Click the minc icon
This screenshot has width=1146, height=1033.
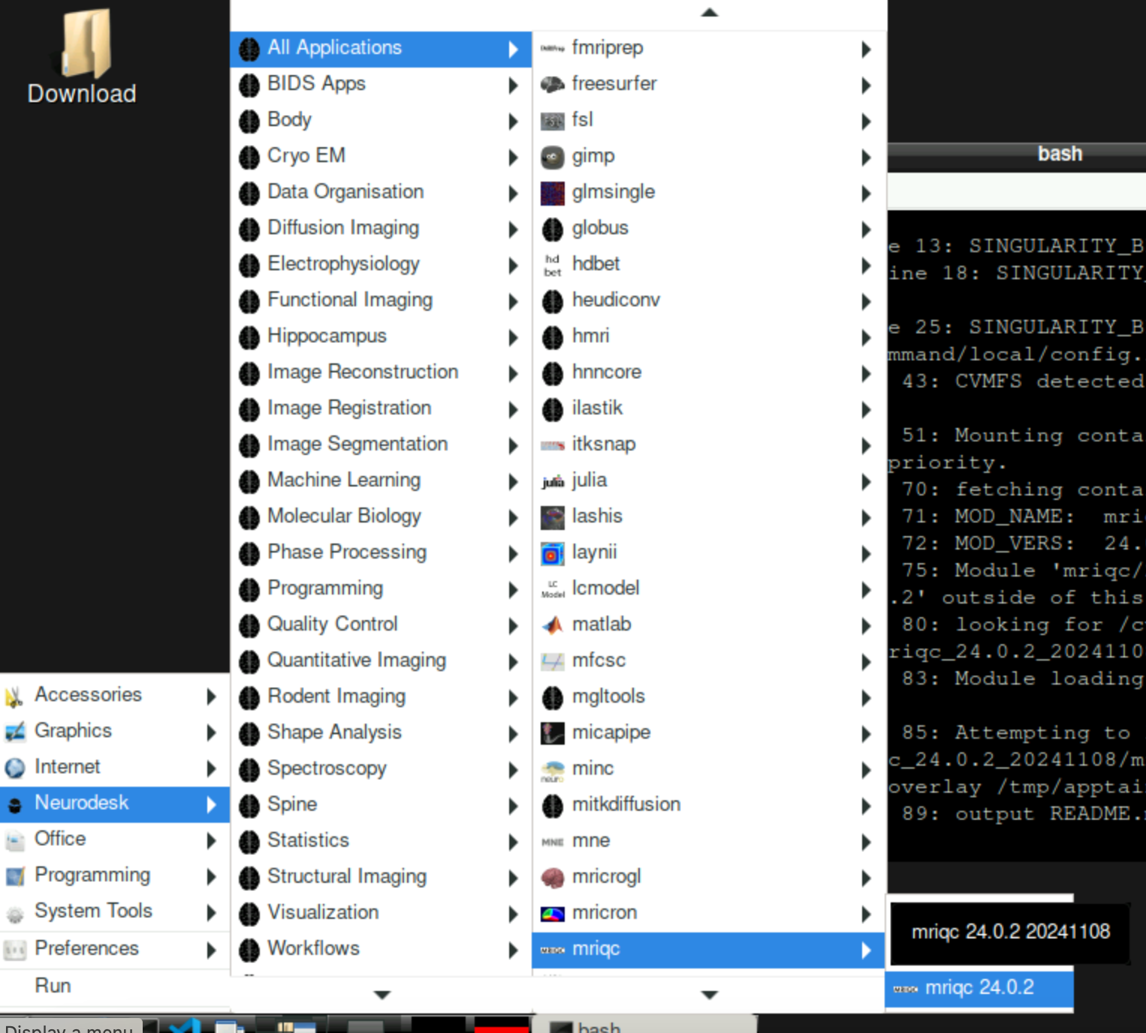pos(552,769)
